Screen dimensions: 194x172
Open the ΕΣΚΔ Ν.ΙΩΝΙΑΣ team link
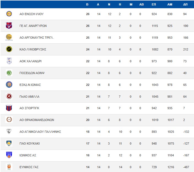(x=30, y=85)
